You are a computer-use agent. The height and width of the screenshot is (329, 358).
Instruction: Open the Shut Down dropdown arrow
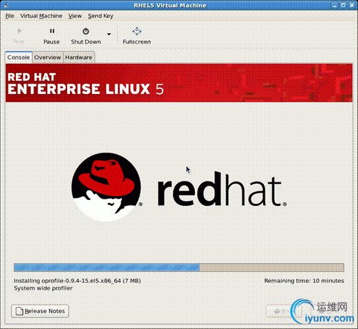pyautogui.click(x=109, y=34)
